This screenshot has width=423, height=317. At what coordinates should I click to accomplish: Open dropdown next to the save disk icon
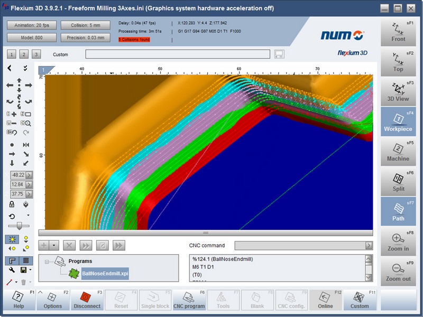click(30, 269)
